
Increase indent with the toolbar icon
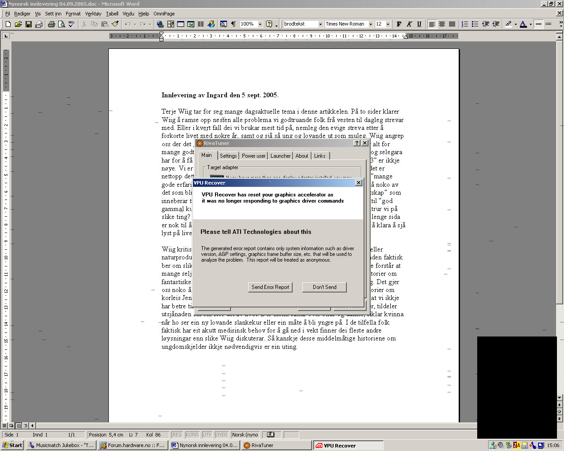pyautogui.click(x=496, y=24)
